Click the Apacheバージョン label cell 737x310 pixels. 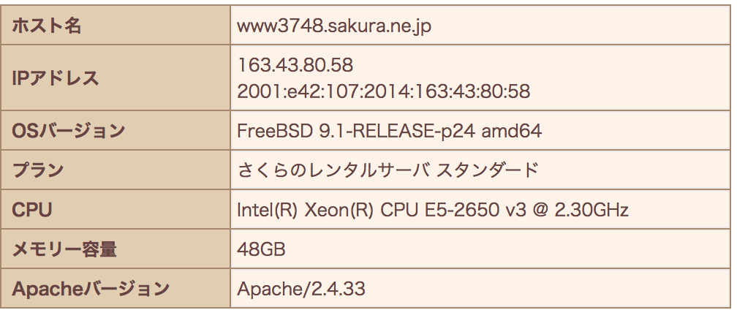tap(116, 288)
